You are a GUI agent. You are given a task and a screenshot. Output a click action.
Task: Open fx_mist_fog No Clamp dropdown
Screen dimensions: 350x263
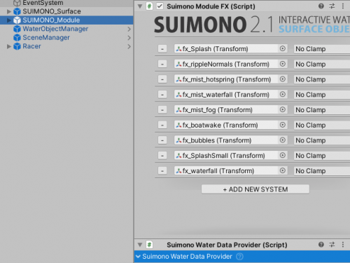tap(322, 109)
